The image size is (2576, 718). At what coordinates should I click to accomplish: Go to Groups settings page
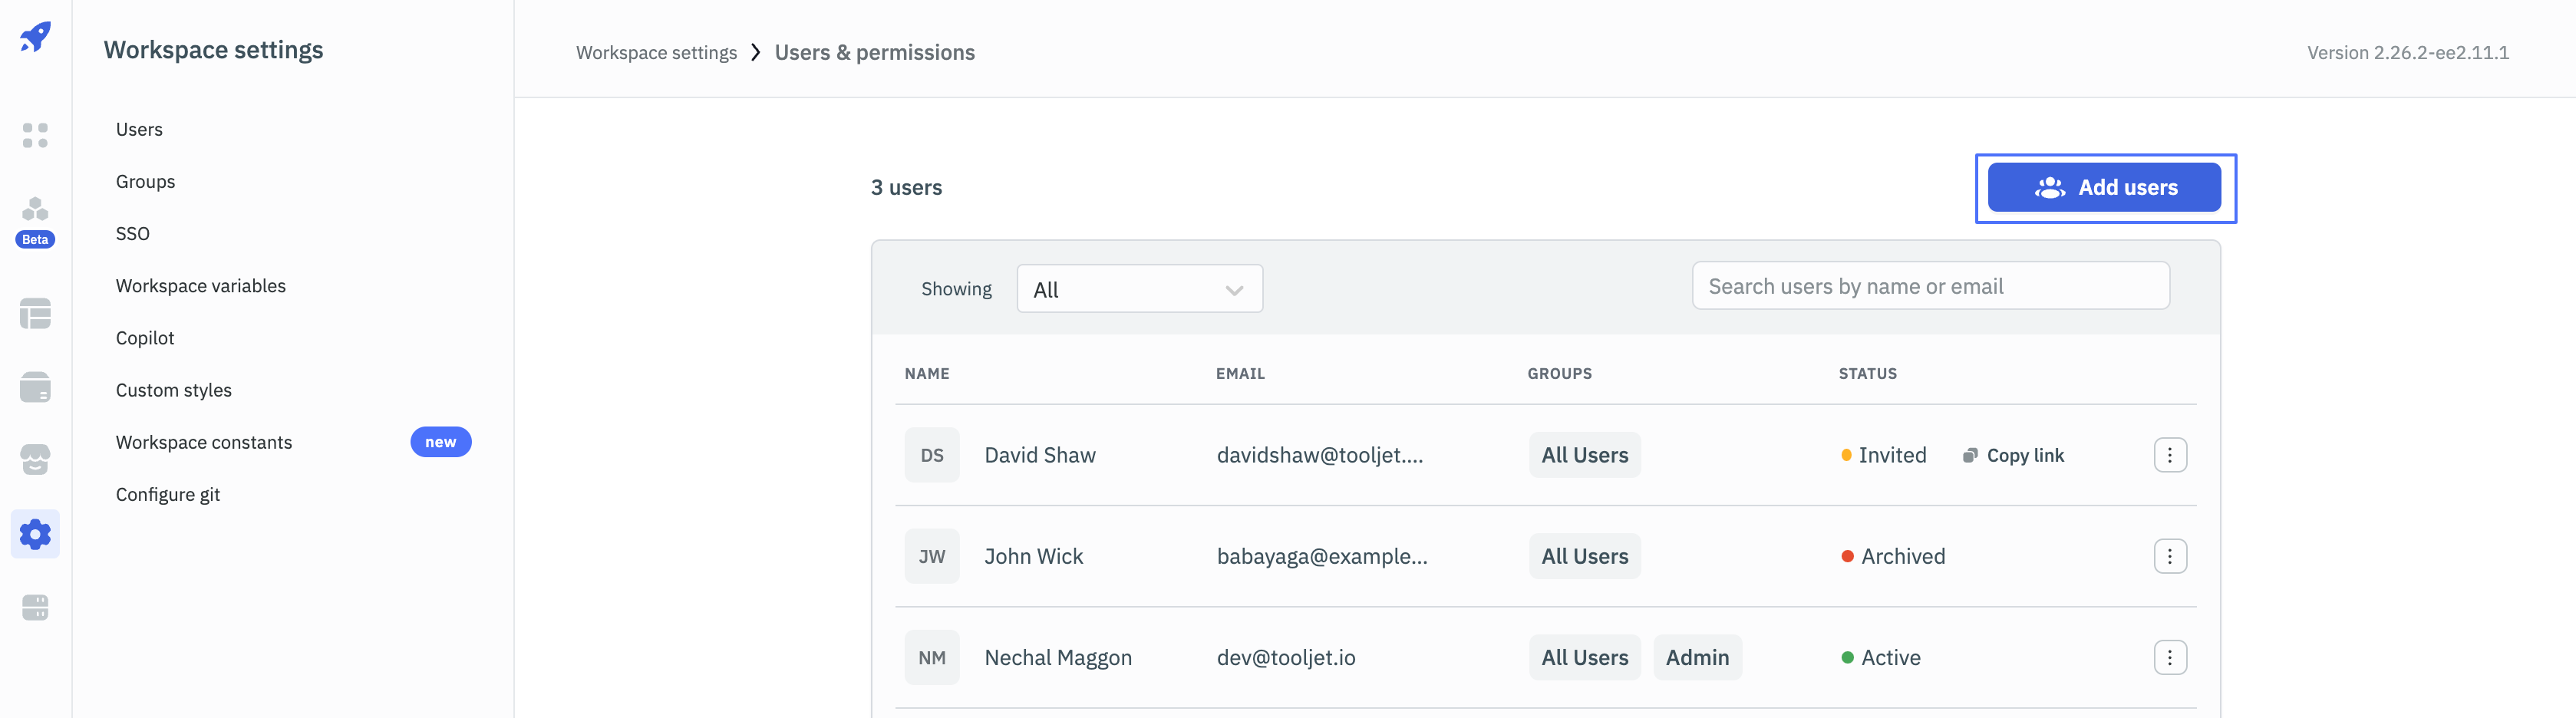(145, 181)
